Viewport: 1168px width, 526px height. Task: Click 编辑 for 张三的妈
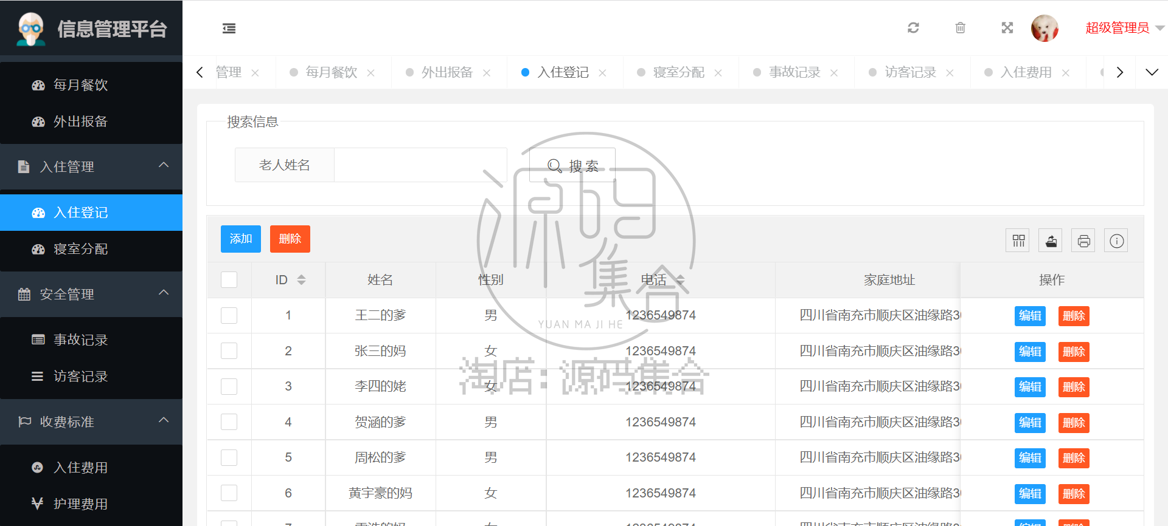(1030, 352)
